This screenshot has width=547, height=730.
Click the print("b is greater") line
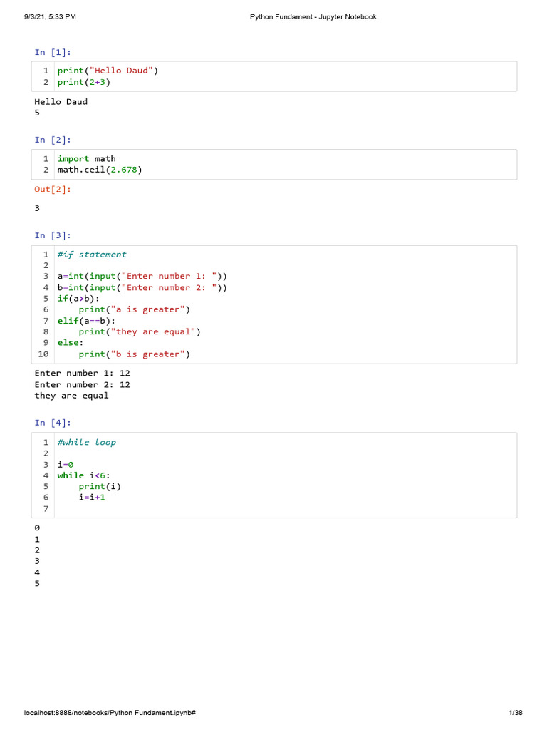click(x=135, y=354)
